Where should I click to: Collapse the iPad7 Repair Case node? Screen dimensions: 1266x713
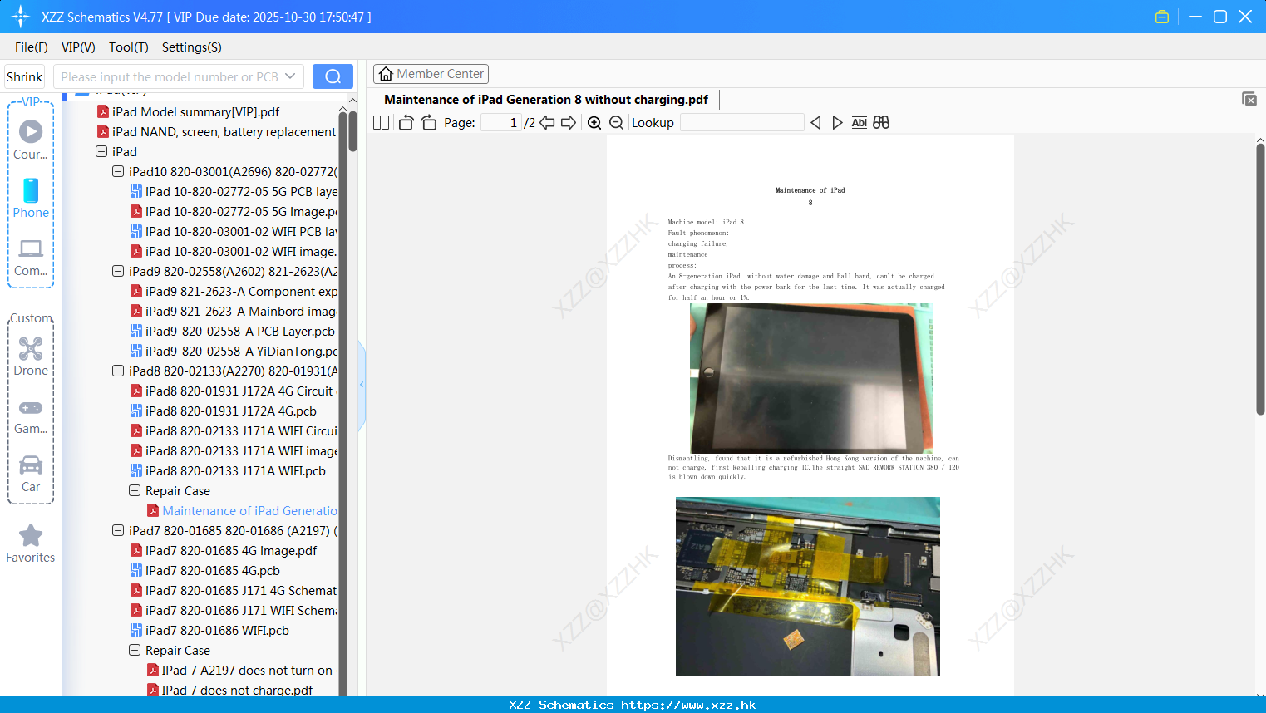pos(135,650)
